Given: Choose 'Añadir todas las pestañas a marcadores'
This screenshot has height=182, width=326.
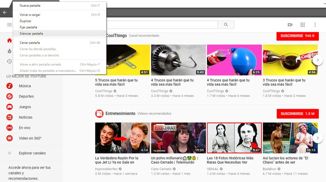Looking at the screenshot, I should 60,71.
